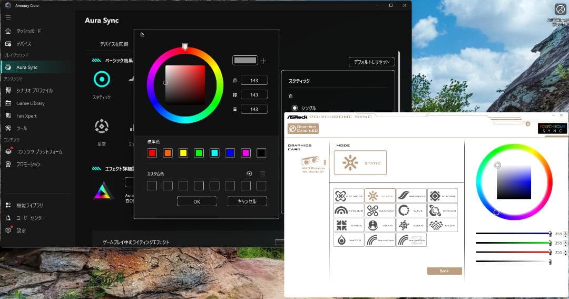The image size is (569, 299).
Task: Select the シングル radio button
Action: coord(295,108)
